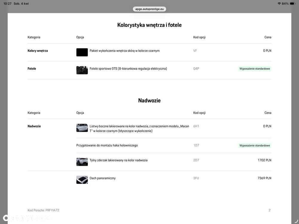Click the Dach panoramiczny option
Screen dimensions: 299x224
pyautogui.click(x=103, y=178)
